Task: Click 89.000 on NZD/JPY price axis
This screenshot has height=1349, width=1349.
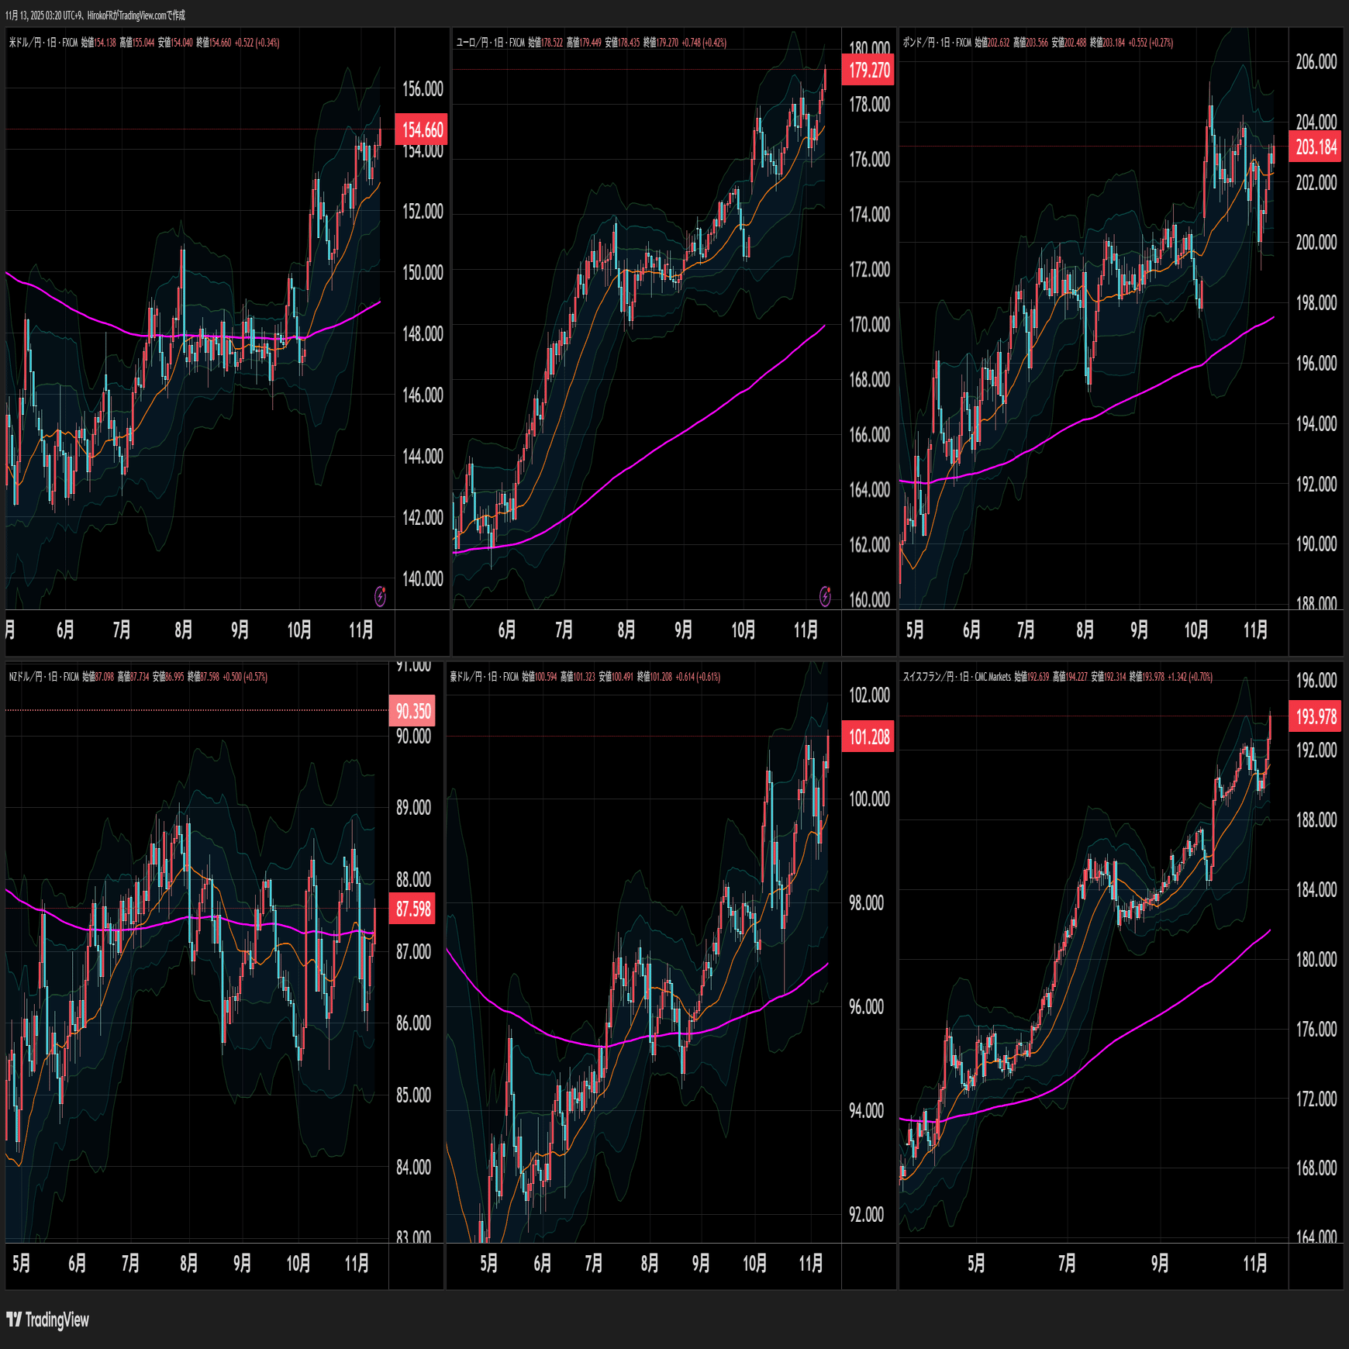Action: tap(413, 808)
